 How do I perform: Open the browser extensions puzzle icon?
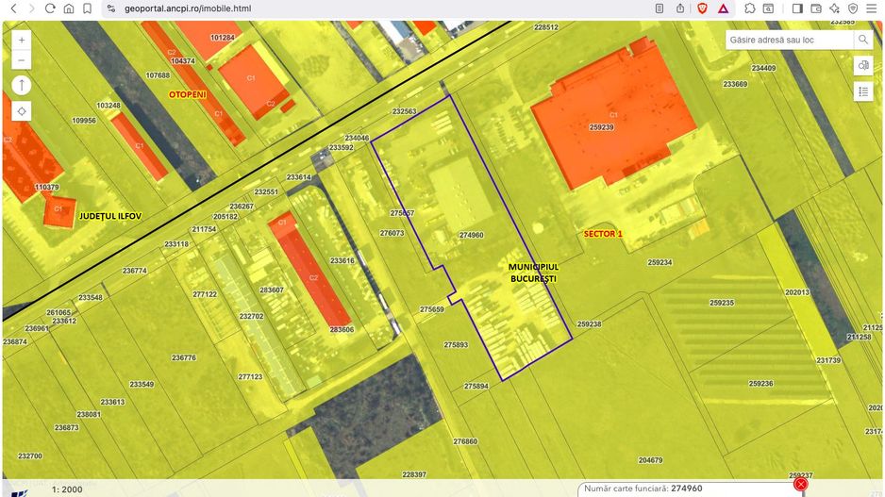tap(749, 8)
